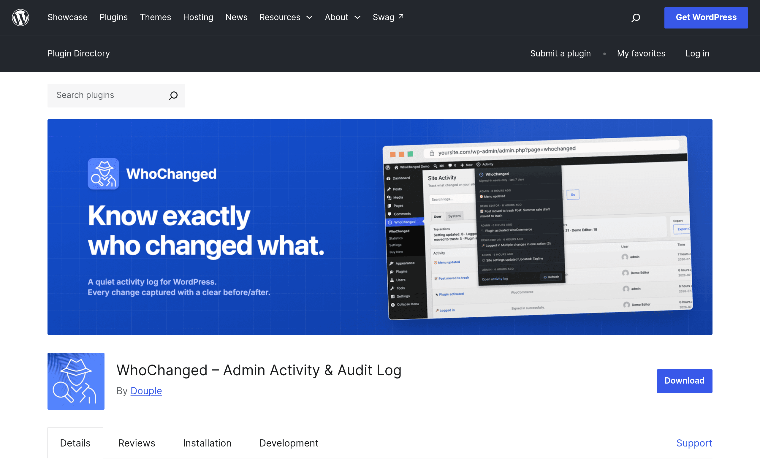This screenshot has height=475, width=760.
Task: Click the Get WordPress button
Action: [x=706, y=18]
